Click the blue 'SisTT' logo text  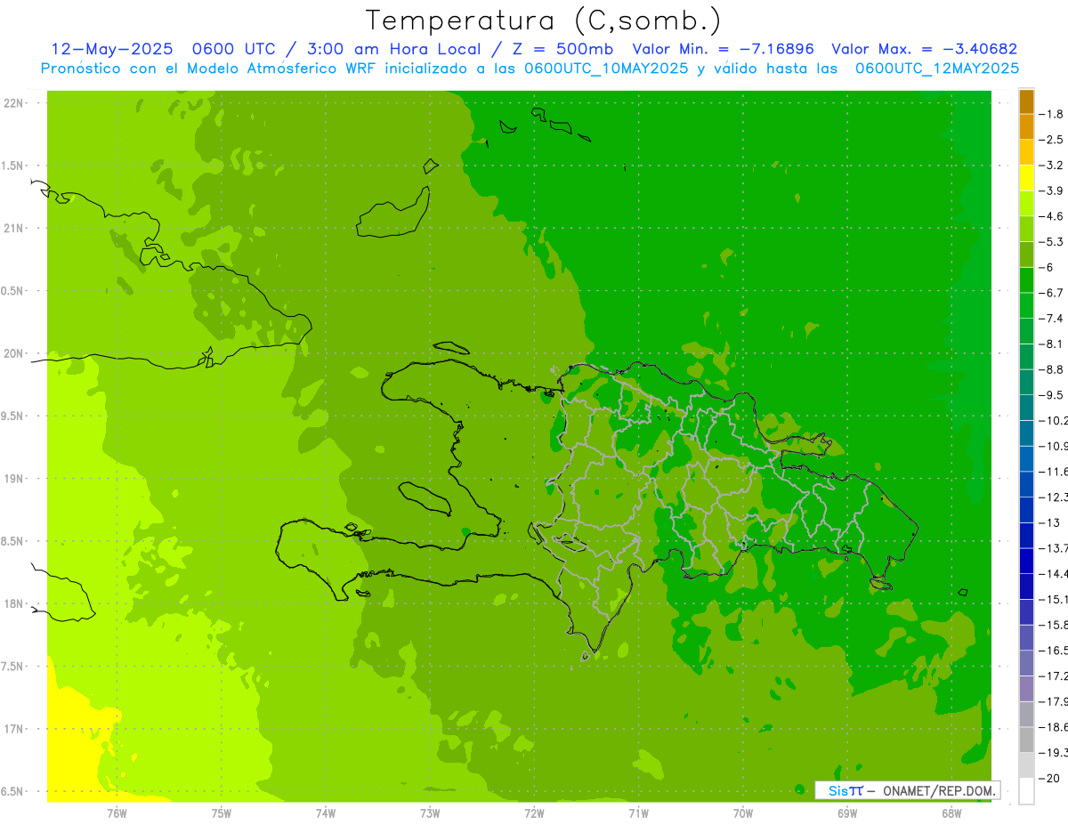pyautogui.click(x=845, y=790)
